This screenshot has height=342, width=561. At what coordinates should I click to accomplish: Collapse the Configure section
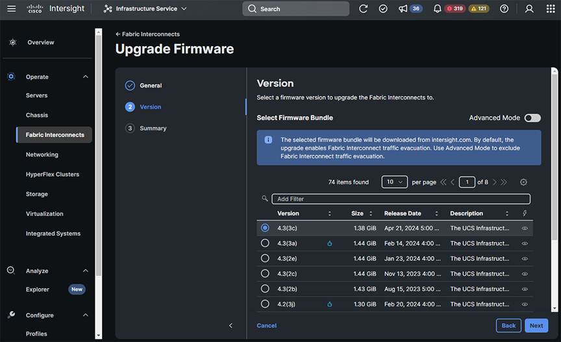click(x=86, y=315)
